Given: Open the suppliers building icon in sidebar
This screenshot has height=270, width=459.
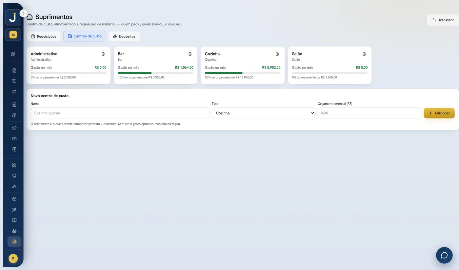Looking at the screenshot, I should click(x=14, y=241).
